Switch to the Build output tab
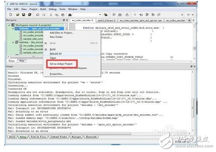Image resolution: width=216 pixels, height=152 pixels. point(12,137)
